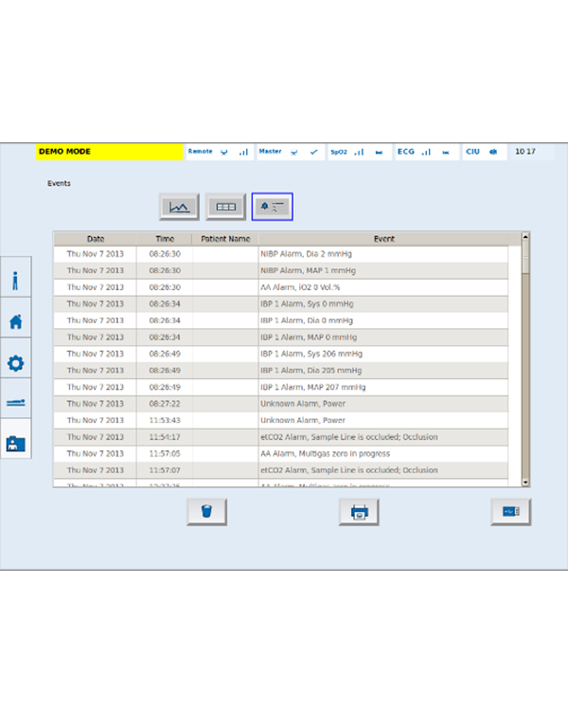Select the patient records folder tab

point(15,443)
